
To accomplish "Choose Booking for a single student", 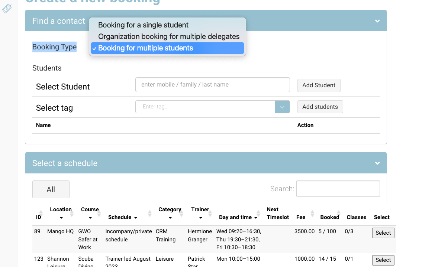I will (143, 25).
